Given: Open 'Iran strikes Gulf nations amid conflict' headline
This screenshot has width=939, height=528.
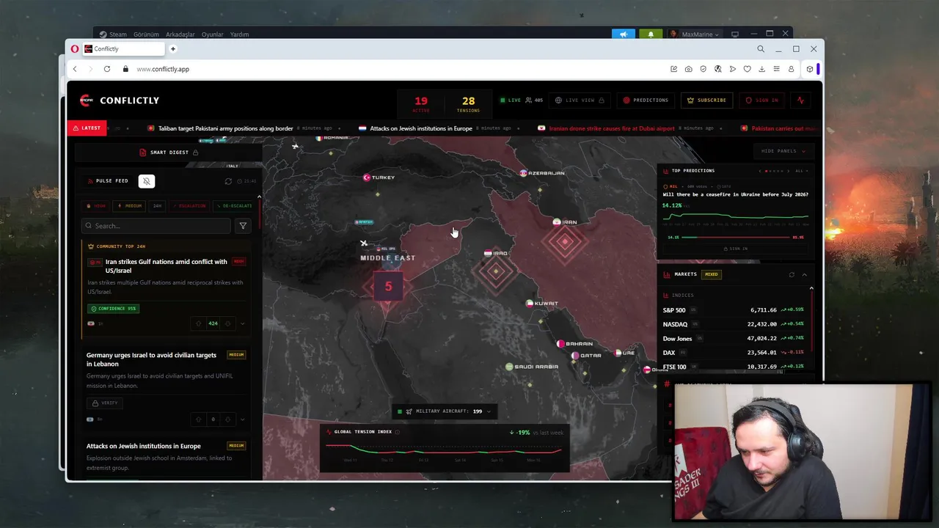Looking at the screenshot, I should pos(167,266).
